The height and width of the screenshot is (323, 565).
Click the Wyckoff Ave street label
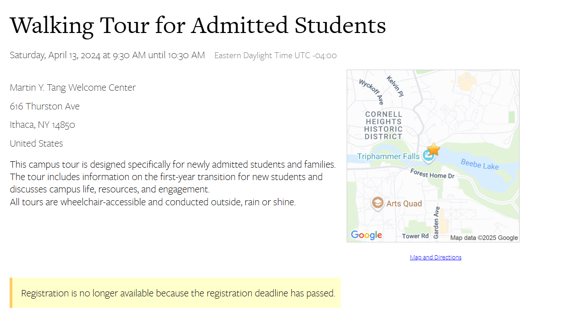pos(371,92)
